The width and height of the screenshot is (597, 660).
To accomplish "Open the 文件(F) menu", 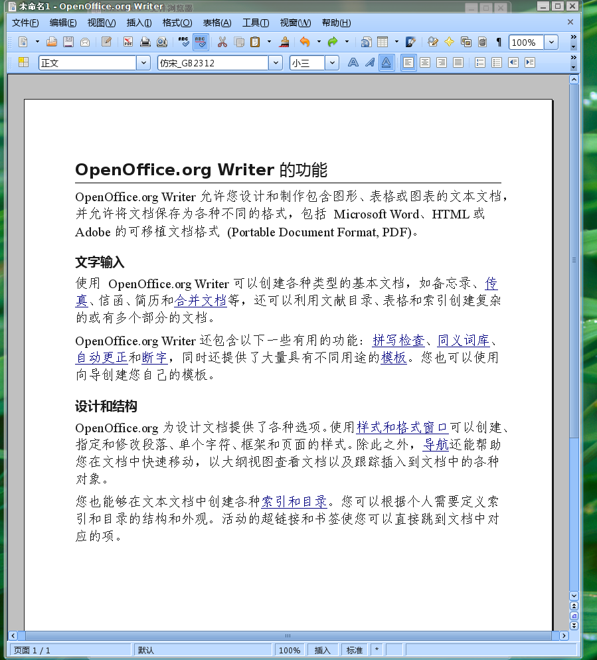I will (25, 23).
